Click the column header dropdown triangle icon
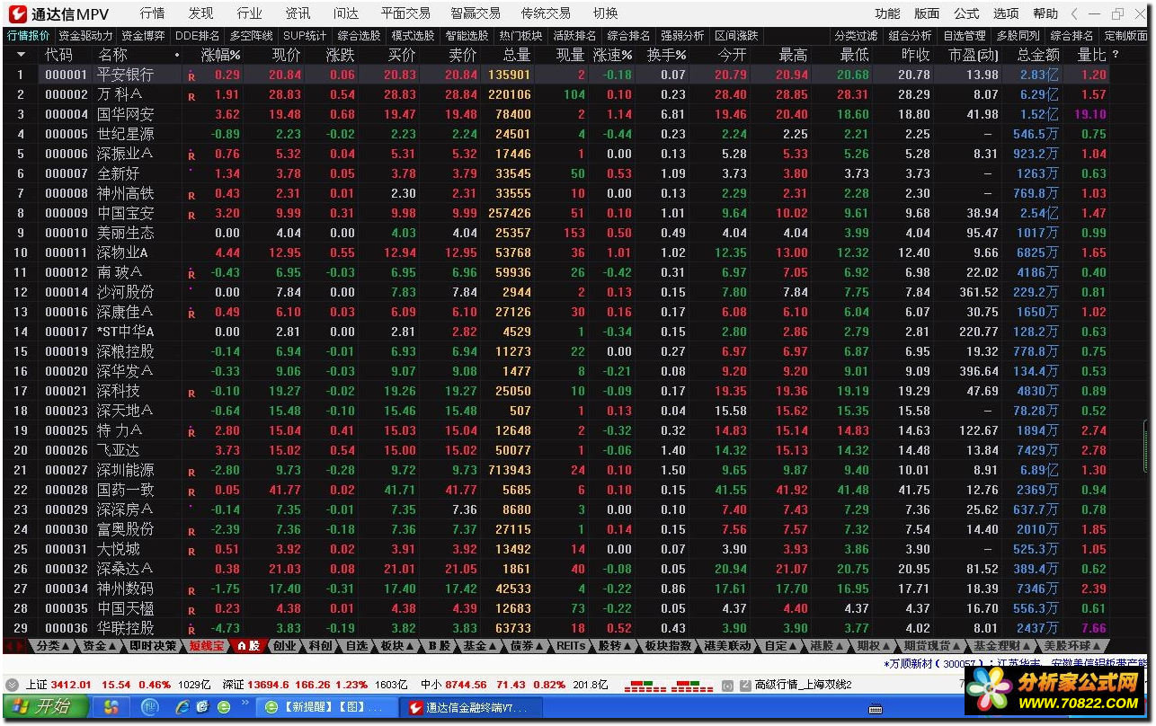 click(22, 55)
